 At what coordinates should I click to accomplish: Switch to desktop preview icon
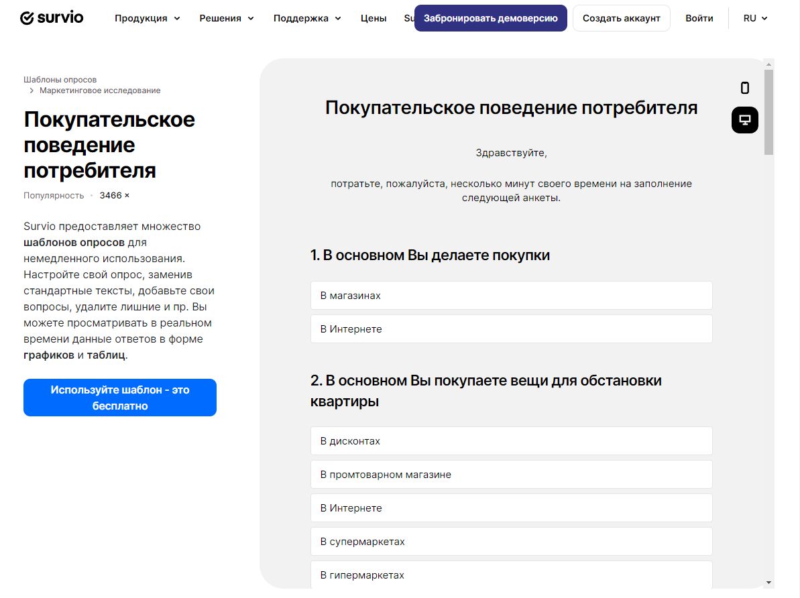coord(744,120)
